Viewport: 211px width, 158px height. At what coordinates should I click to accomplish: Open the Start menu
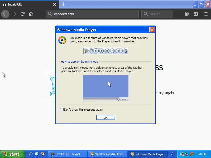click(12, 154)
